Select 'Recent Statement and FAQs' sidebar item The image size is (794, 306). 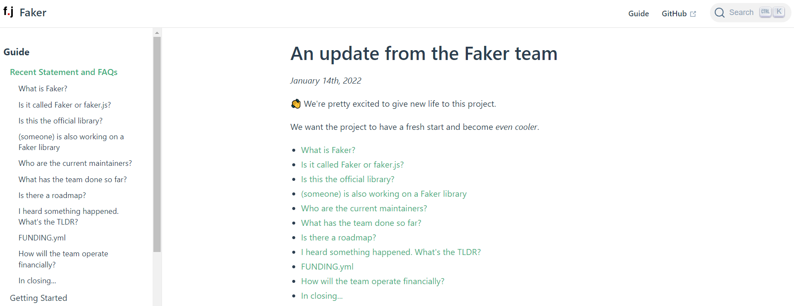tap(63, 72)
